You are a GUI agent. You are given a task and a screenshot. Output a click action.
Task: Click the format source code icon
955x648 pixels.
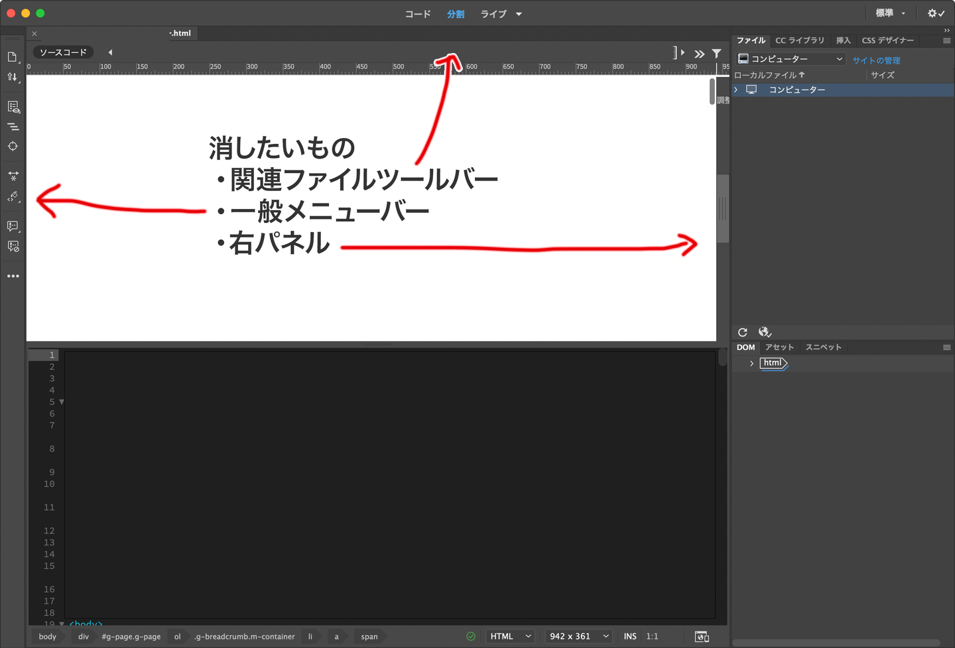coord(13,196)
